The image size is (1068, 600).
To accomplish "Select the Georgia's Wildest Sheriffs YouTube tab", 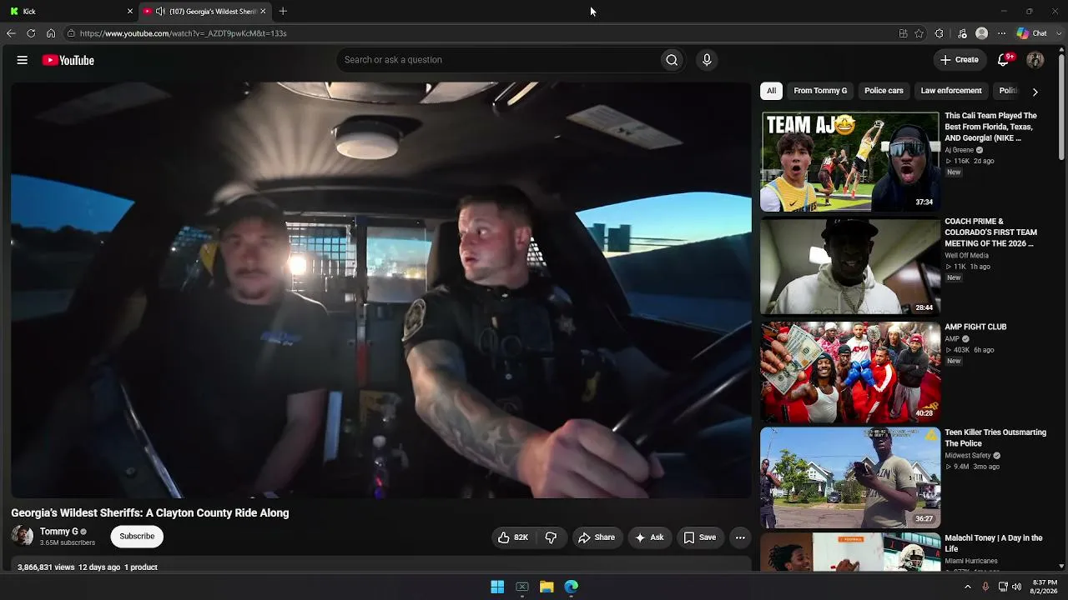I will point(204,12).
